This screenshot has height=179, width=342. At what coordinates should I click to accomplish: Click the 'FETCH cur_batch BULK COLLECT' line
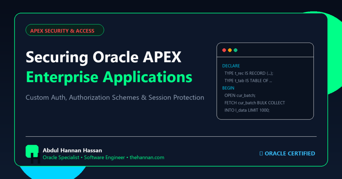255,103
